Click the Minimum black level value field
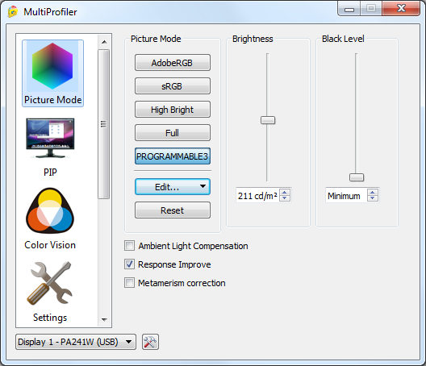The width and height of the screenshot is (426, 366). [346, 195]
